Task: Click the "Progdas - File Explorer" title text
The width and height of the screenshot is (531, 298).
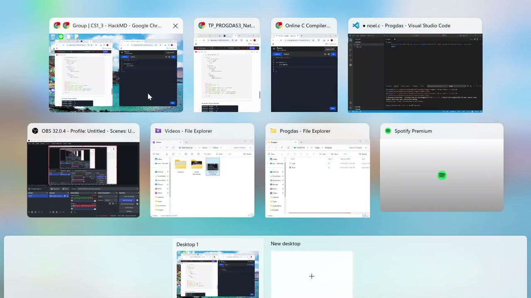Action: 305,131
